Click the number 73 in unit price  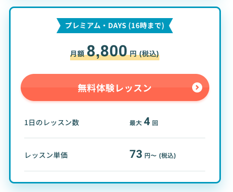[x=136, y=154]
